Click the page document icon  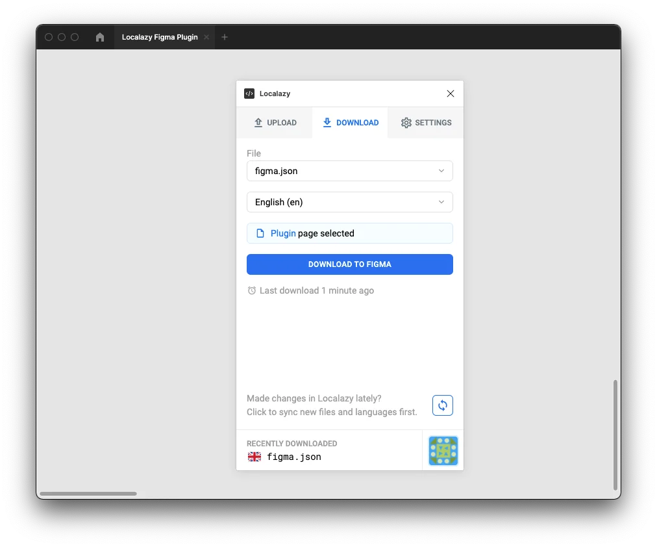[x=260, y=233]
